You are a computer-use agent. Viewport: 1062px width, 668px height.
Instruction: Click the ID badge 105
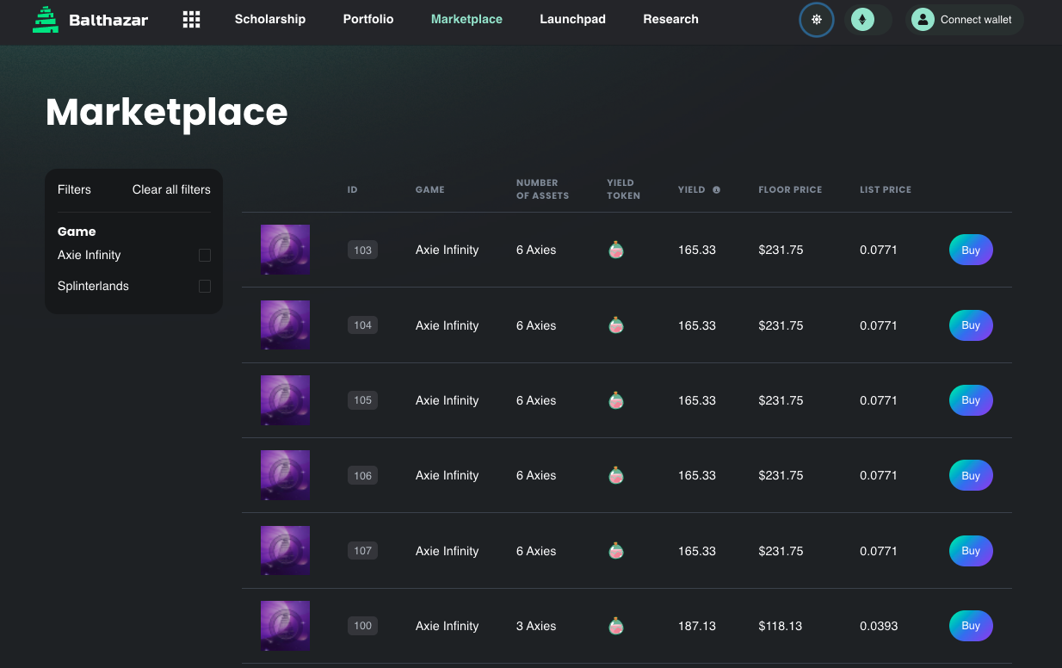(362, 400)
